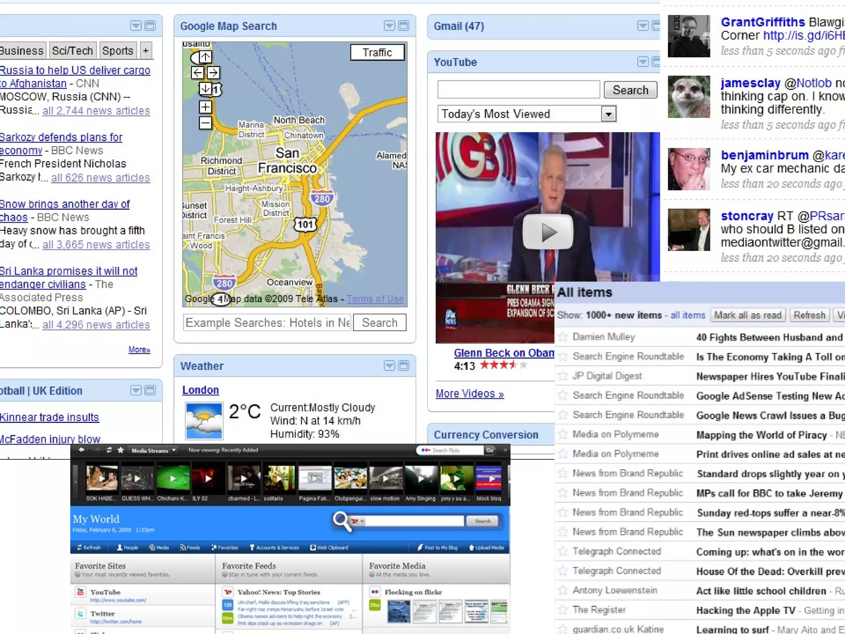
Task: Zoom in on the Google map
Action: [205, 107]
